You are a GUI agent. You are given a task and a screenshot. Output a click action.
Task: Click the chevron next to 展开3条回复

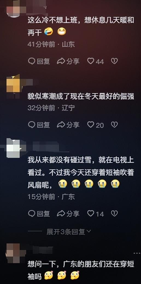coord(89,231)
